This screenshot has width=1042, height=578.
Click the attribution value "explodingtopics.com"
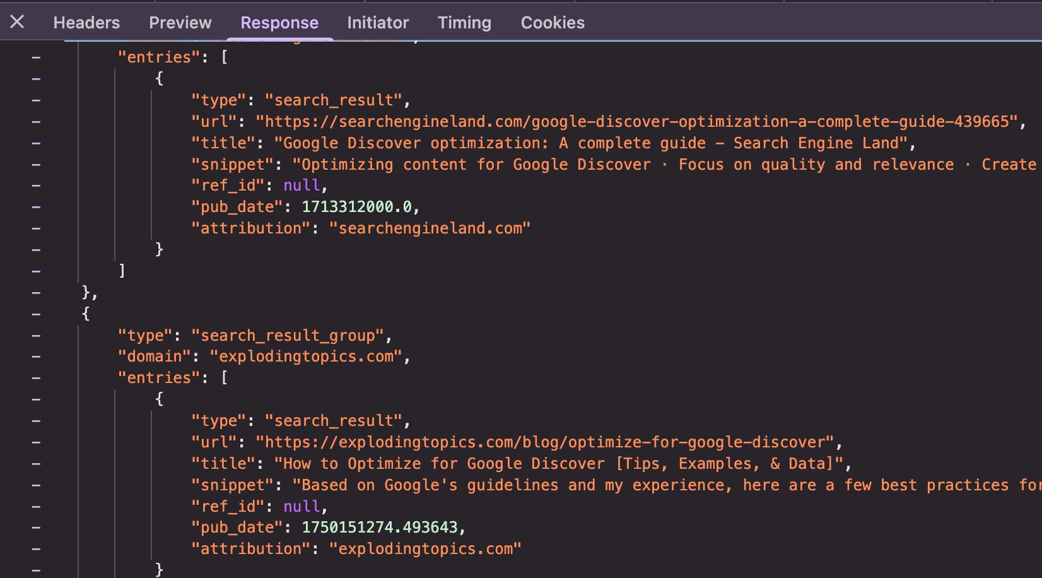coord(425,549)
